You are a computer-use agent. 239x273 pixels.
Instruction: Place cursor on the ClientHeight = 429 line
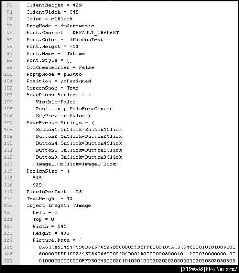point(49,5)
